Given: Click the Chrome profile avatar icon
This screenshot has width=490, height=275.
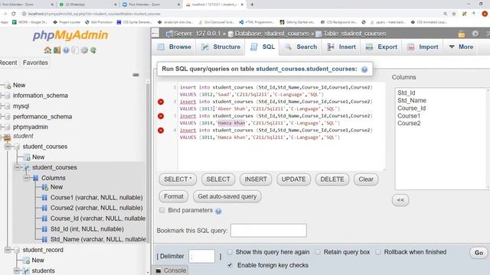Looking at the screenshot, I should (x=485, y=14).
